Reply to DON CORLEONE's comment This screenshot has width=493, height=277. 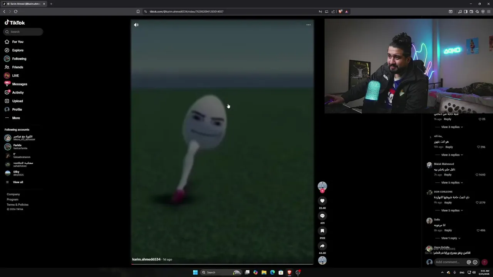(448, 203)
